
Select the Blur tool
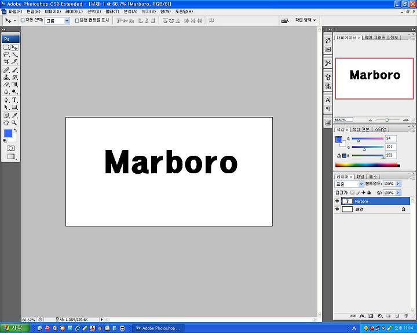coord(6,92)
